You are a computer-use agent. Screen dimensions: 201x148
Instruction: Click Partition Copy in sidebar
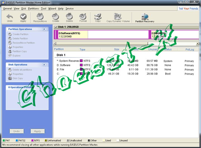click(x=17, y=51)
